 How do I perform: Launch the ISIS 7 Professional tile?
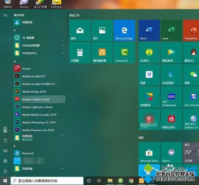[171, 97]
